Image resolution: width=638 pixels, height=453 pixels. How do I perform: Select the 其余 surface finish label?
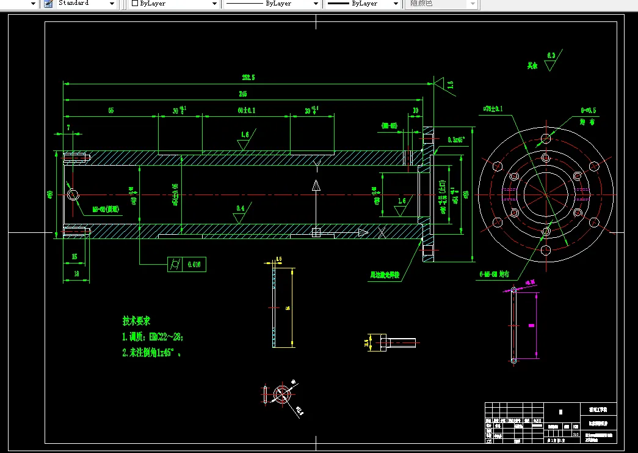tap(532, 65)
